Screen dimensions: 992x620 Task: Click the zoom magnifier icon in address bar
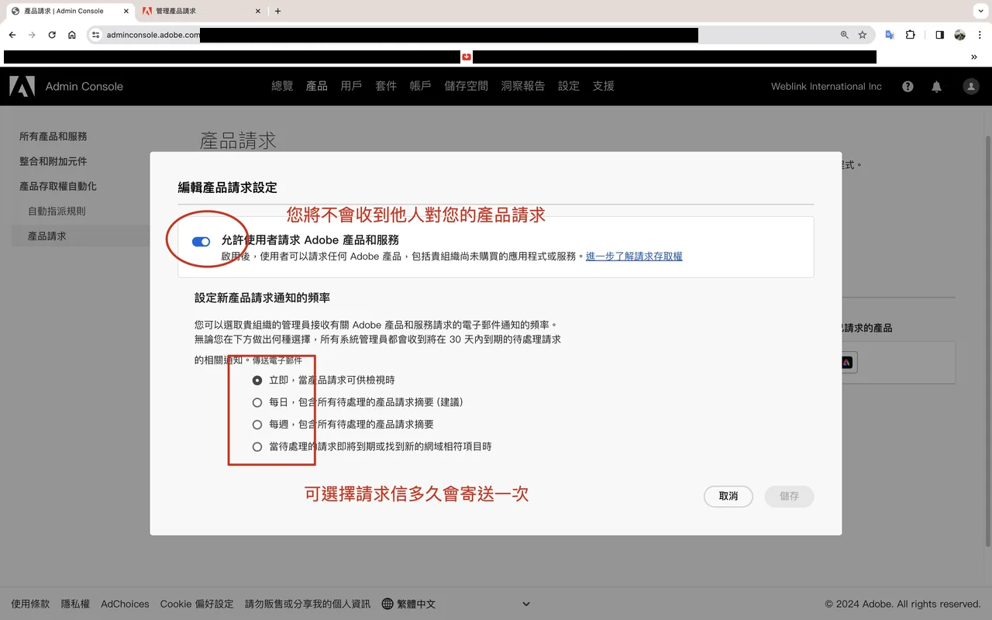point(845,35)
